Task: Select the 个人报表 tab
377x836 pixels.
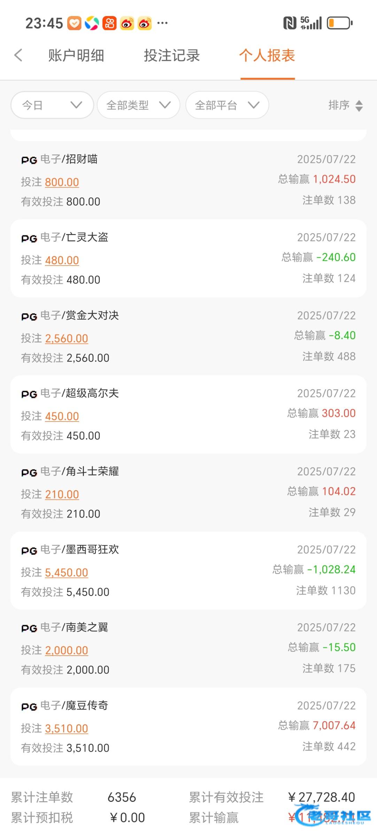Action: [267, 56]
